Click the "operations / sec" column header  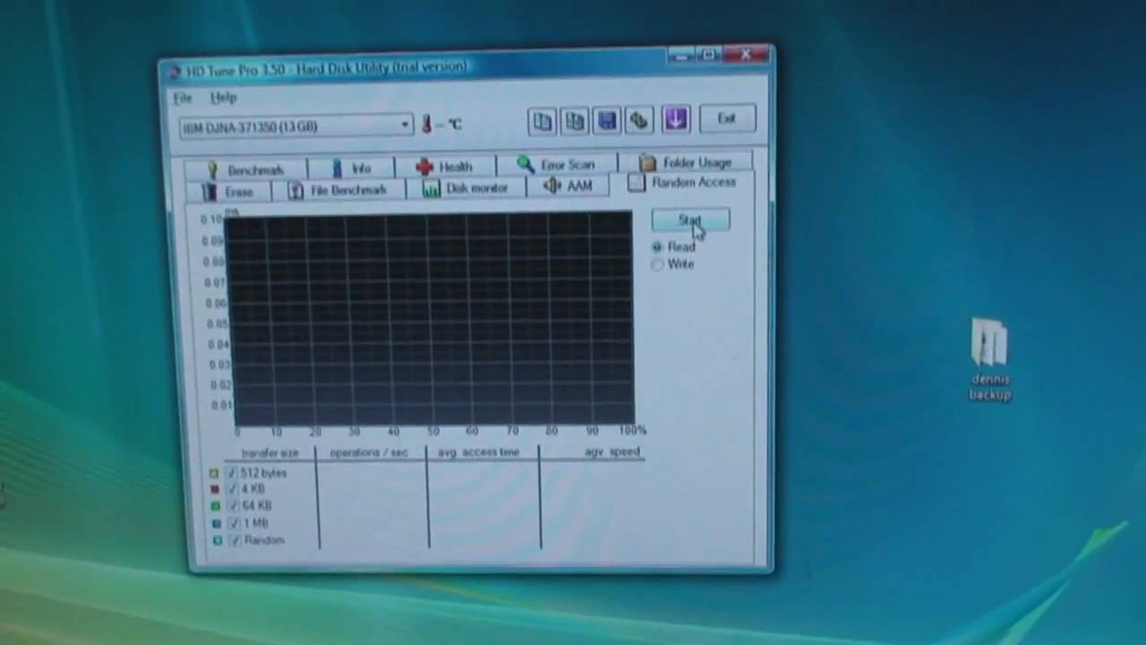369,452
